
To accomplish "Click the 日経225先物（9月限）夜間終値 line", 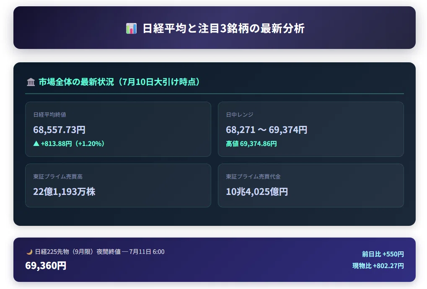I will [100, 252].
